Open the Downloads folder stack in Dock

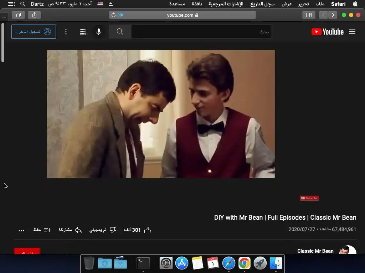pyautogui.click(x=105, y=263)
